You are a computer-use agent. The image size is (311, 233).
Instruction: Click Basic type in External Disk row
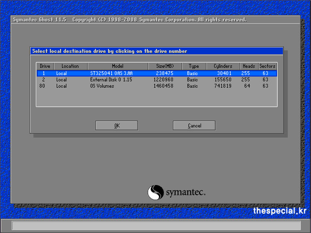pyautogui.click(x=192, y=80)
